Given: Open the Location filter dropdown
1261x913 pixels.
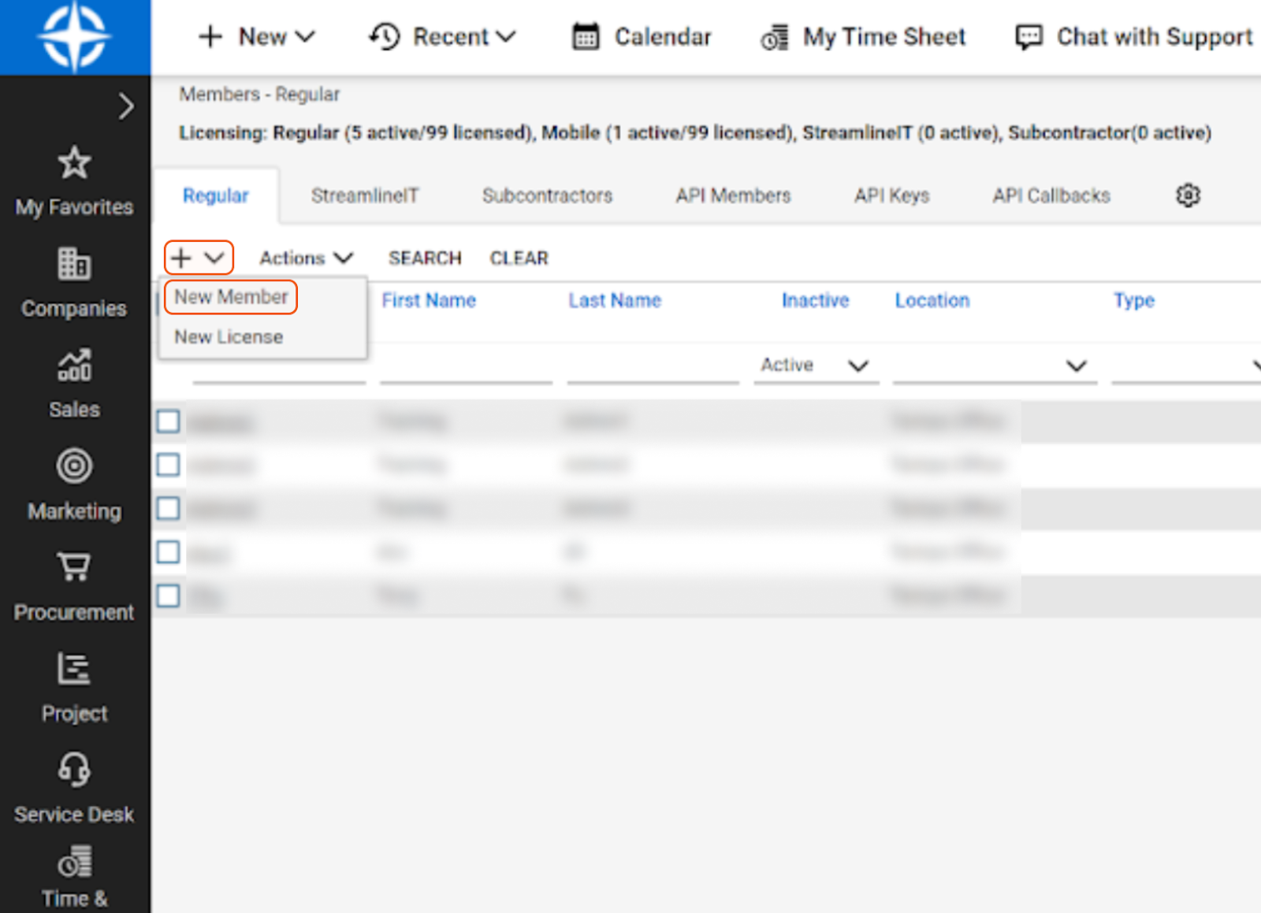Looking at the screenshot, I should point(995,366).
